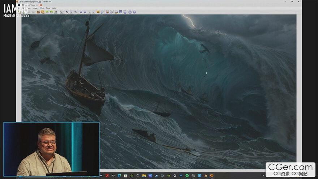This screenshot has height=179, width=318.
Task: Open the Tools menu
Action: point(48,8)
